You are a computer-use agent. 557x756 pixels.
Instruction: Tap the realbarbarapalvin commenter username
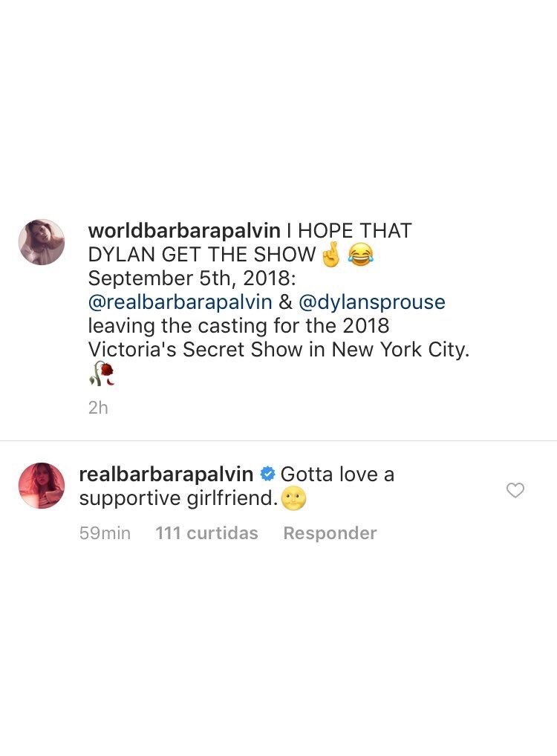(166, 475)
